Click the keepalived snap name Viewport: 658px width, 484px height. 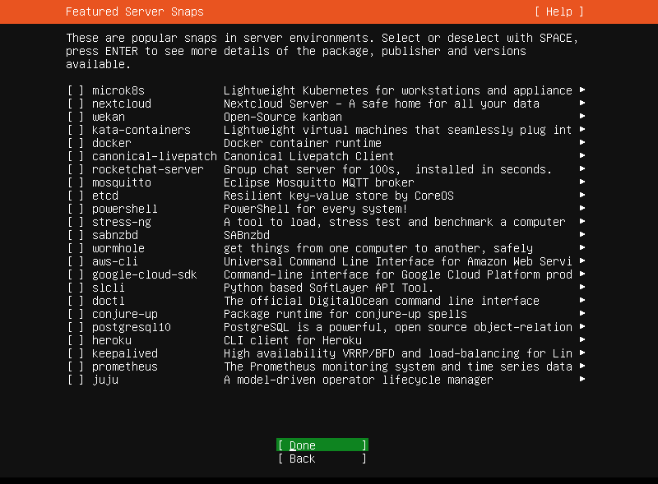coord(125,353)
